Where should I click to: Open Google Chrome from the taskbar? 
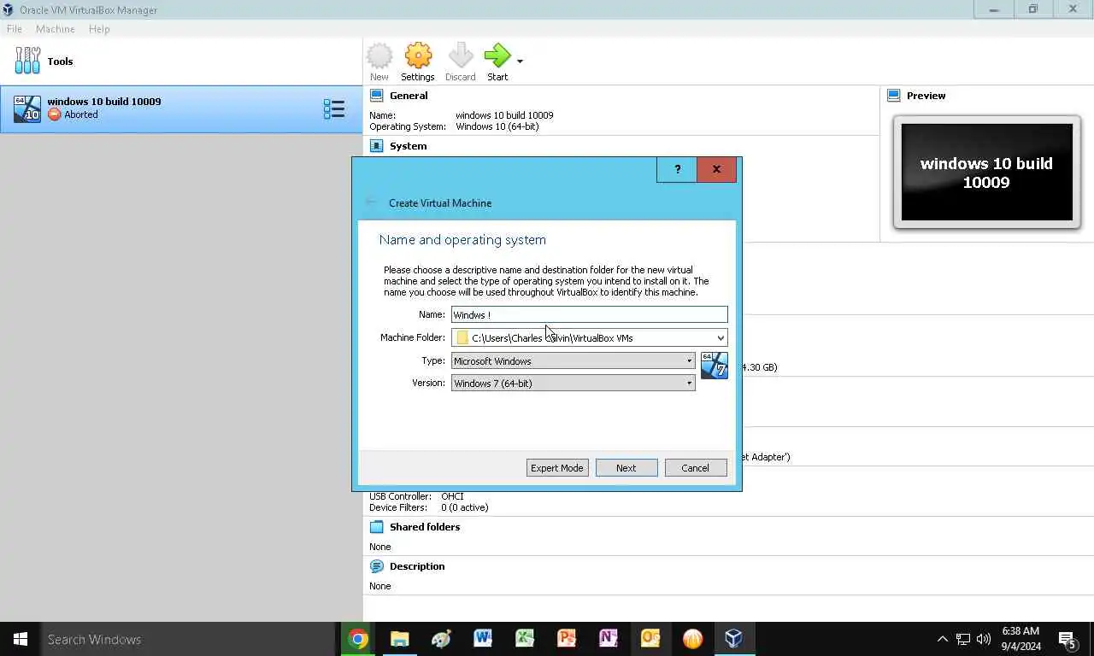coord(358,639)
